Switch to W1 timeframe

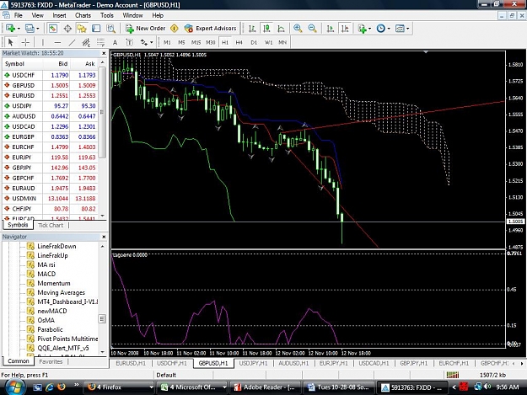click(x=268, y=43)
